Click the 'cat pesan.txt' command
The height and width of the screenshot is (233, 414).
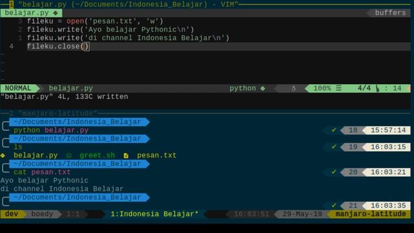click(42, 172)
